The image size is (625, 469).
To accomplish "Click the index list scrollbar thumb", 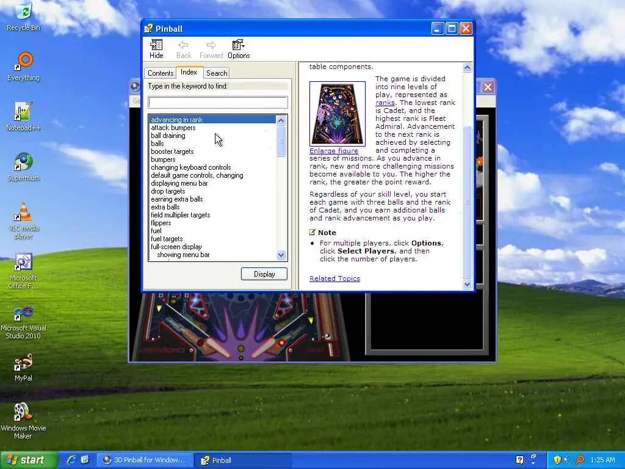I will point(281,141).
